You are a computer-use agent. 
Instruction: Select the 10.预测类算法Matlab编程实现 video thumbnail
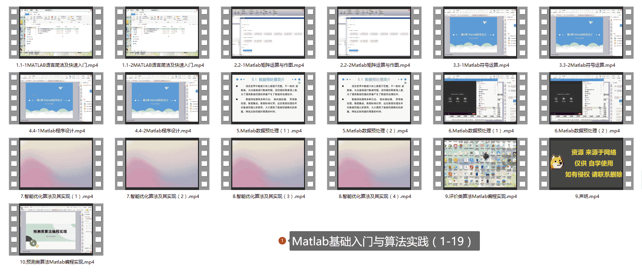pyautogui.click(x=56, y=229)
